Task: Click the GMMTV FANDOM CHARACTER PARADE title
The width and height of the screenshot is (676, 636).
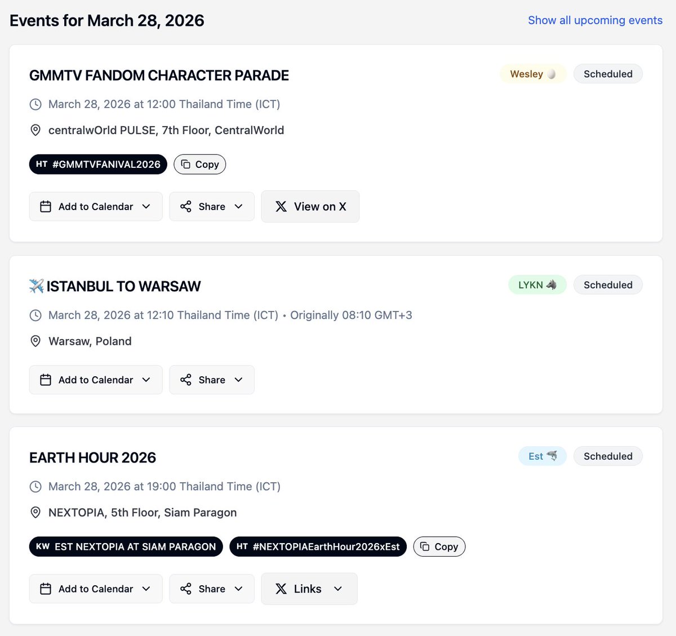Action: (159, 75)
